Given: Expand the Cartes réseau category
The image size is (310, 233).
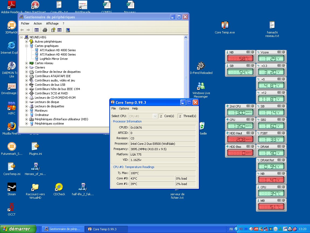Looking at the screenshot, I should click(26, 63).
